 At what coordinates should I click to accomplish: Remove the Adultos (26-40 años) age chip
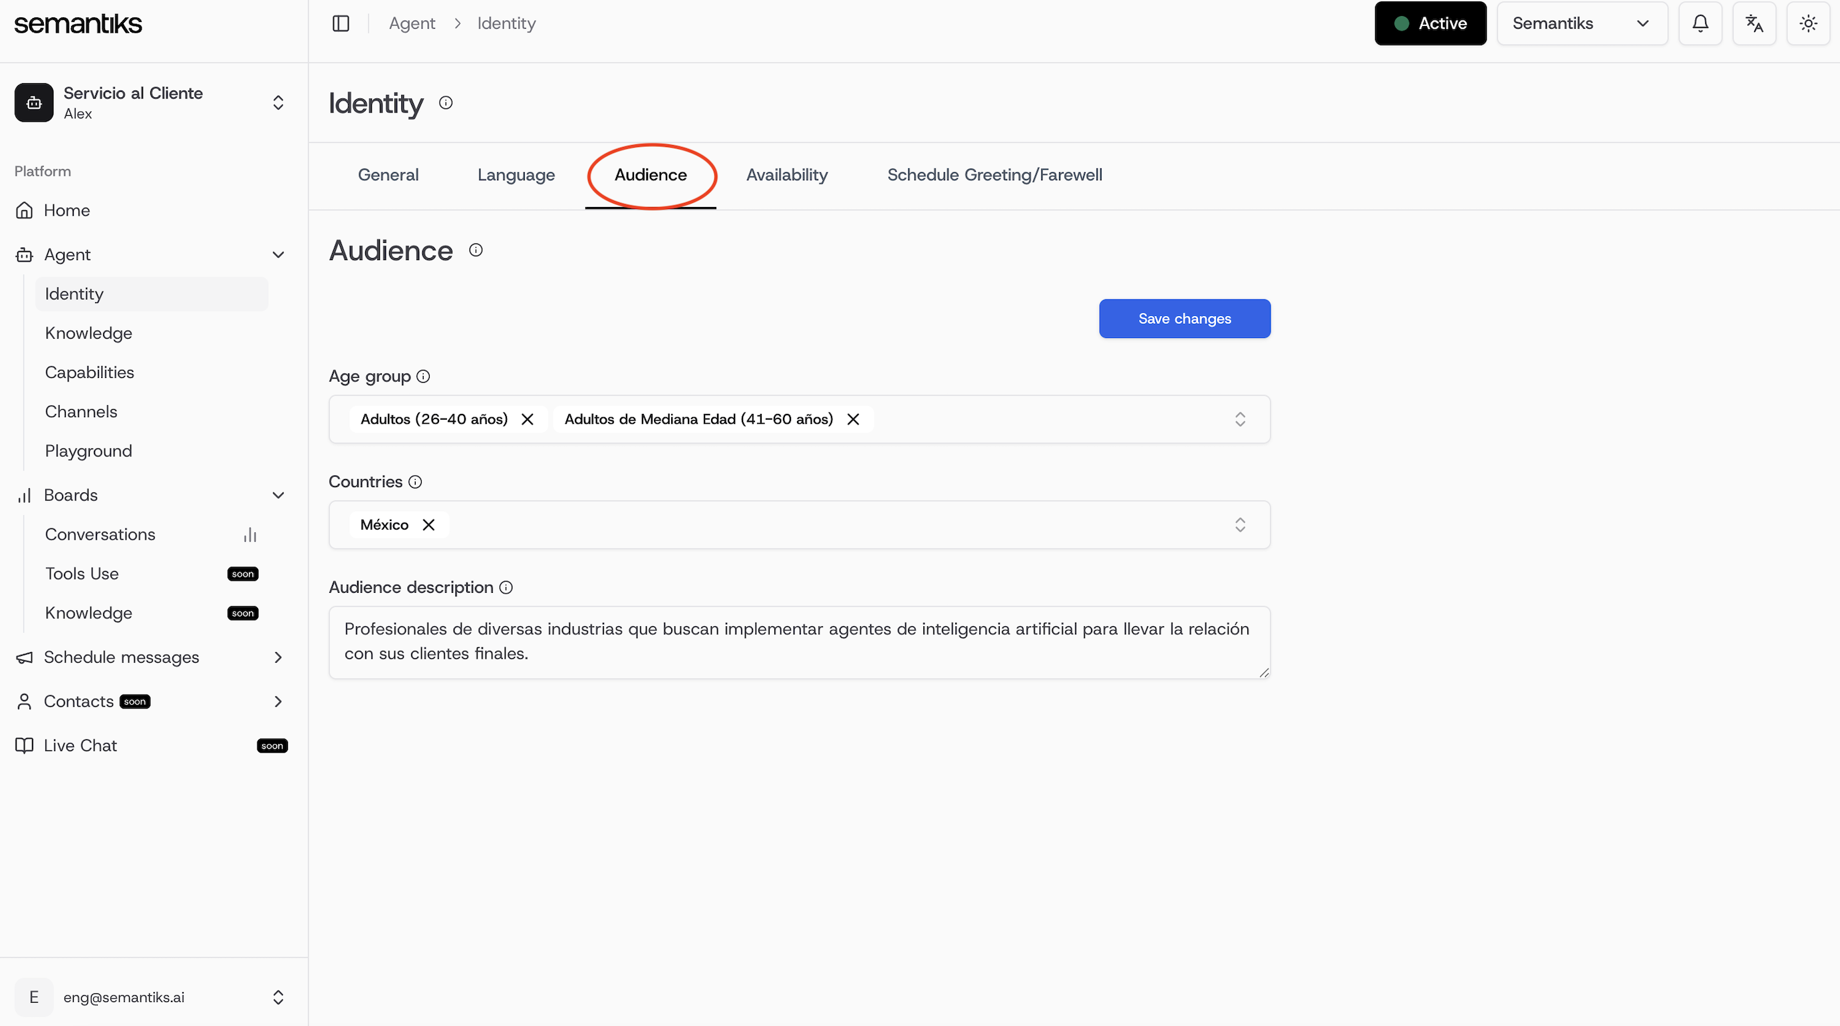[x=527, y=419]
